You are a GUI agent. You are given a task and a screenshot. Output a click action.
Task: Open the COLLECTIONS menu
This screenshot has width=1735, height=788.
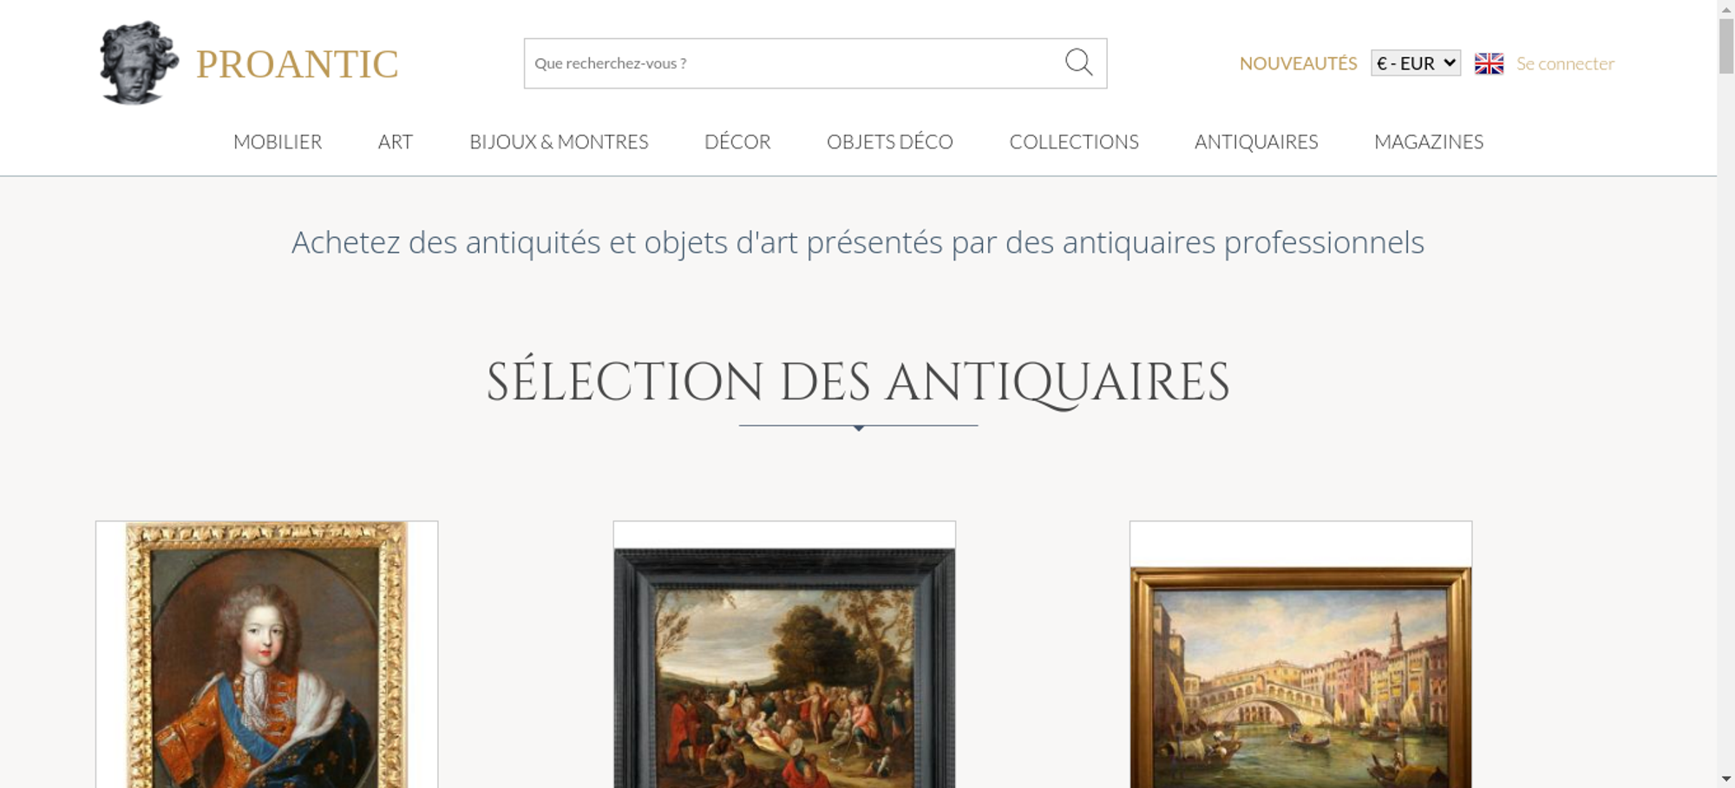coord(1074,141)
